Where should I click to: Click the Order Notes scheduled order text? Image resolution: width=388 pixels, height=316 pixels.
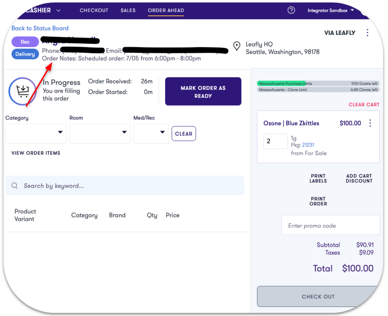click(122, 58)
